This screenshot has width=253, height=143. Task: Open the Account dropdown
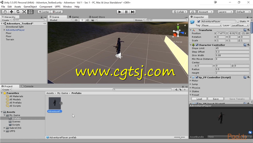click(206, 12)
